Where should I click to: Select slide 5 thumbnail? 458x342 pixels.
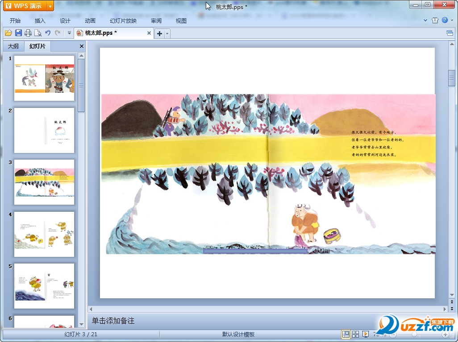coord(44,286)
